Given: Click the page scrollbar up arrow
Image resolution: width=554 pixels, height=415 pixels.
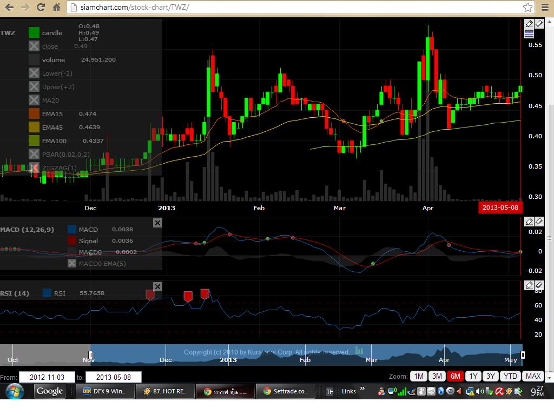Looking at the screenshot, I should click(x=550, y=22).
